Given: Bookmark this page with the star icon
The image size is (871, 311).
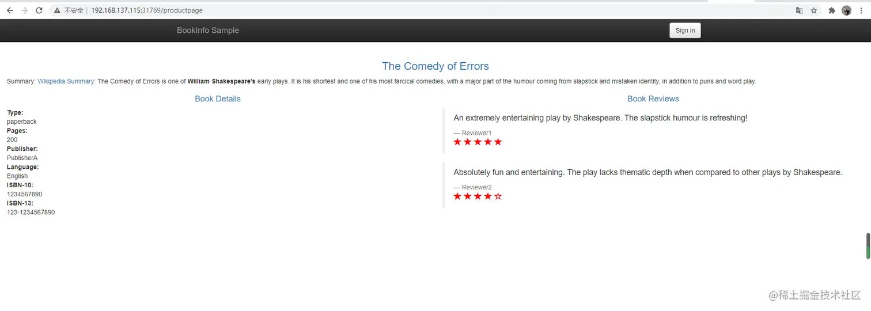Looking at the screenshot, I should coord(814,10).
